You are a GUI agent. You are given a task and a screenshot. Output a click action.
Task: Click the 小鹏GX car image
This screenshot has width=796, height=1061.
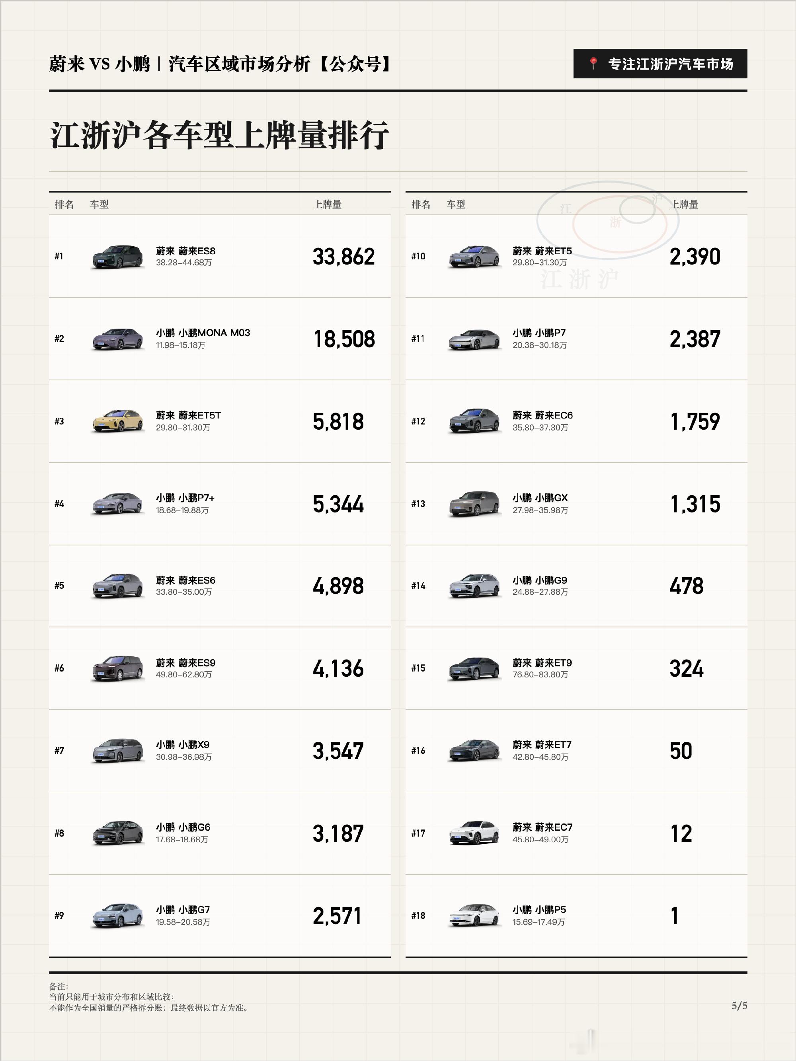474,504
